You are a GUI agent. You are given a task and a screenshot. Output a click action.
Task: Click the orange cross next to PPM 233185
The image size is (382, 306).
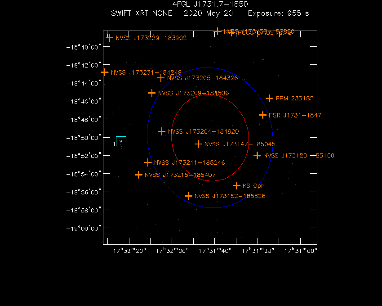click(270, 99)
